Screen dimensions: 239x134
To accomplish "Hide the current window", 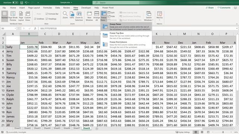I will point(111,16).
